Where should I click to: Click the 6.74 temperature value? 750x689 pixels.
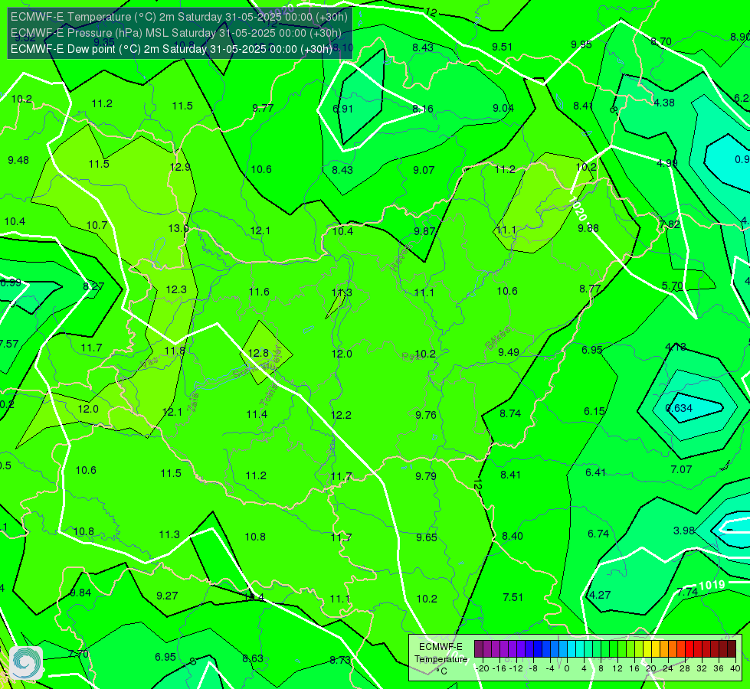pos(598,534)
